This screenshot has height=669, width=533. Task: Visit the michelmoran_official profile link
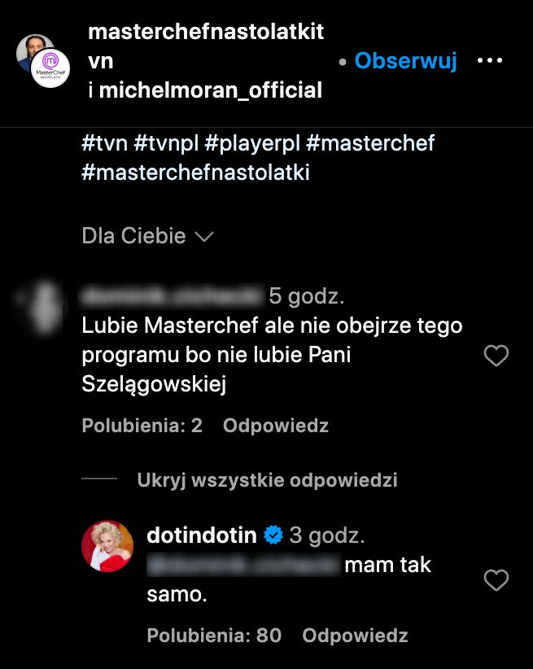tap(211, 90)
